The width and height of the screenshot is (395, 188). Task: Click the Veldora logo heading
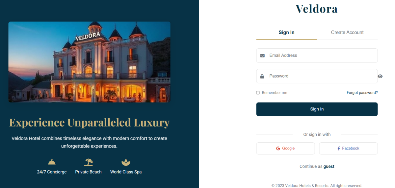[x=317, y=9]
